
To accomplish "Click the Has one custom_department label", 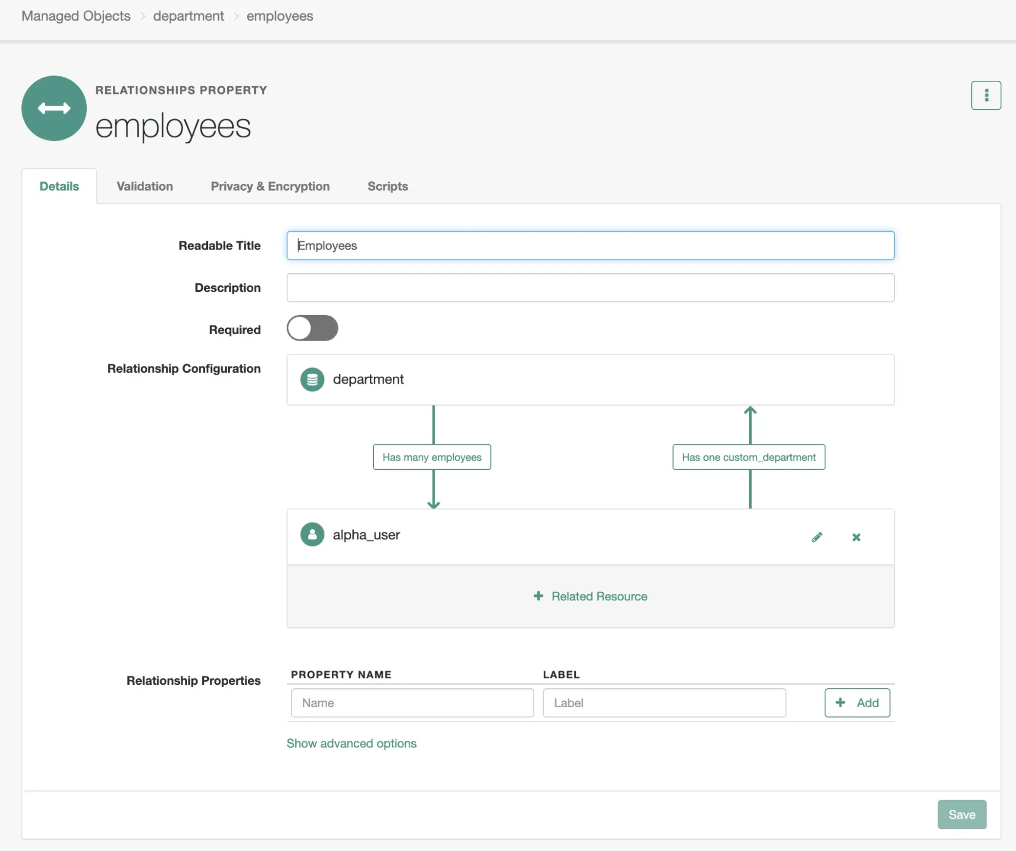I will 748,457.
